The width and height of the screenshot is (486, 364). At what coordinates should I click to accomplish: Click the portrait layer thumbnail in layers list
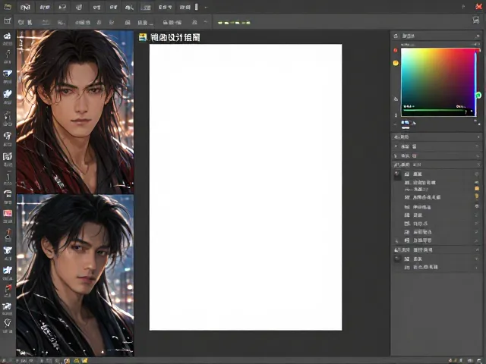pyautogui.click(x=397, y=175)
